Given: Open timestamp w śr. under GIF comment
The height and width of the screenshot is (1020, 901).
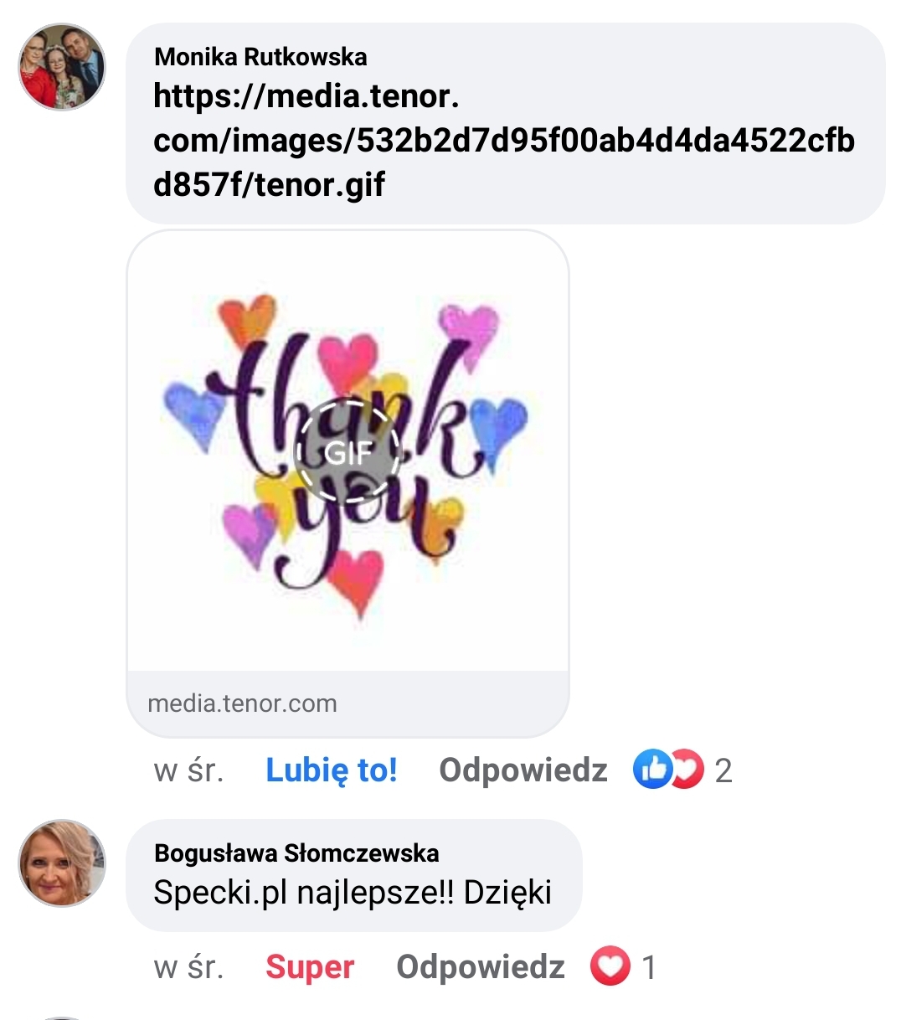Looking at the screenshot, I should [189, 770].
